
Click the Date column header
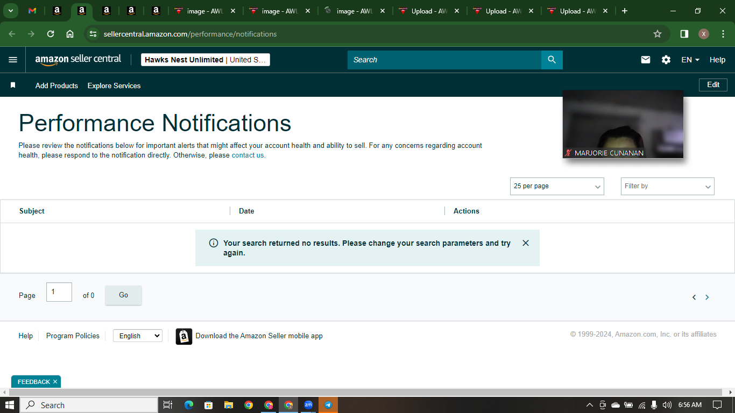coord(246,211)
